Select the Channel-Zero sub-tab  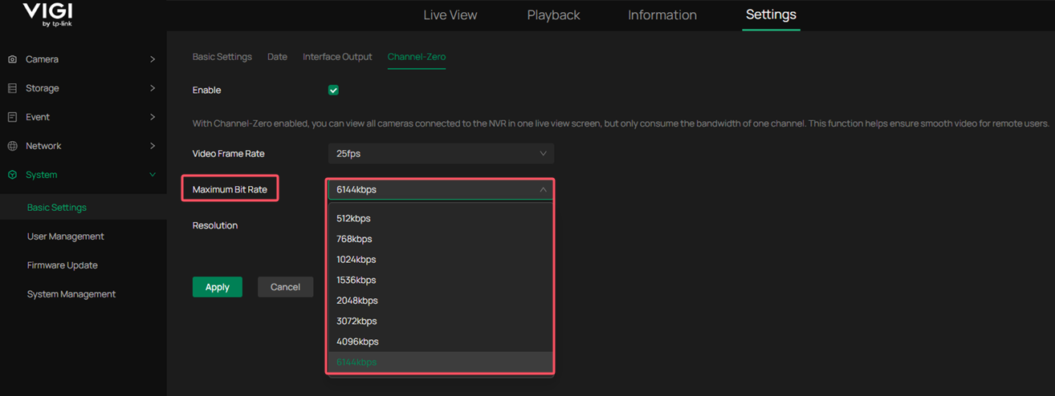pos(417,57)
